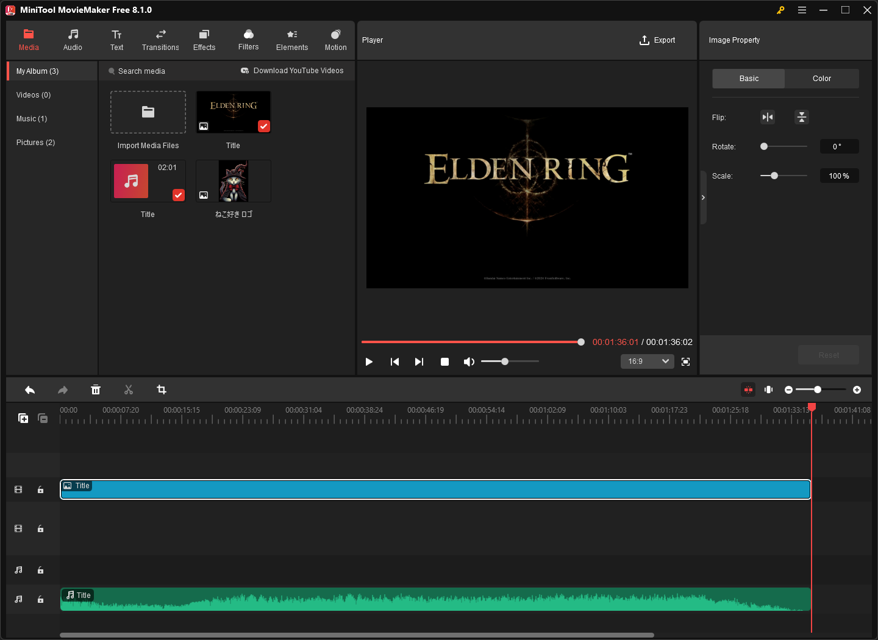Switch to the Basic property tab
This screenshot has width=878, height=640.
click(749, 79)
